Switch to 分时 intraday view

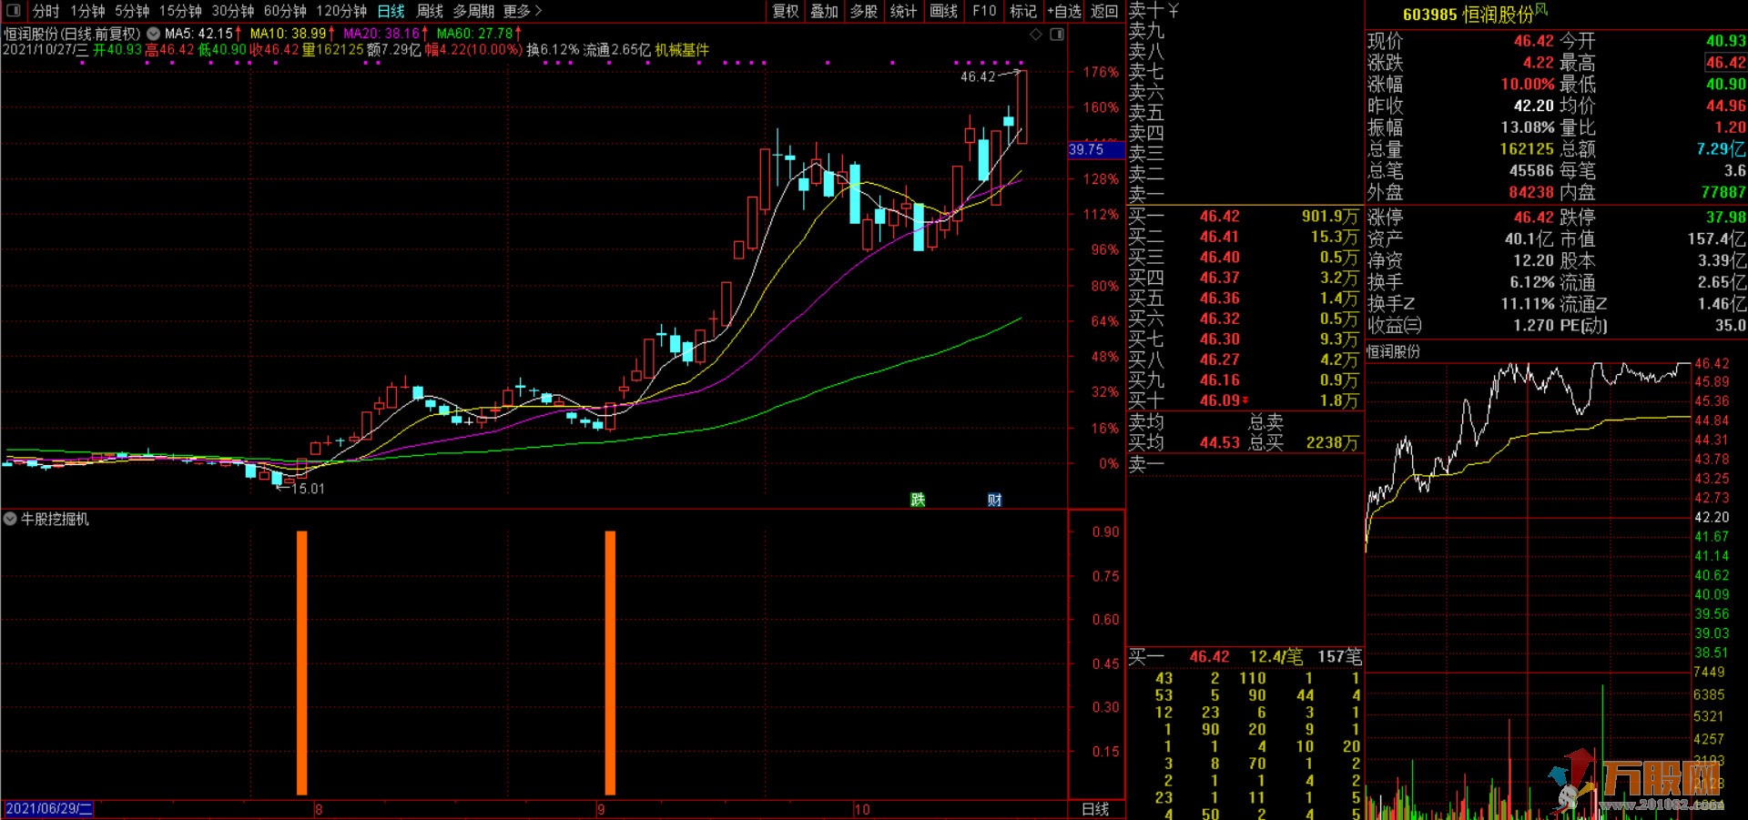coord(46,11)
